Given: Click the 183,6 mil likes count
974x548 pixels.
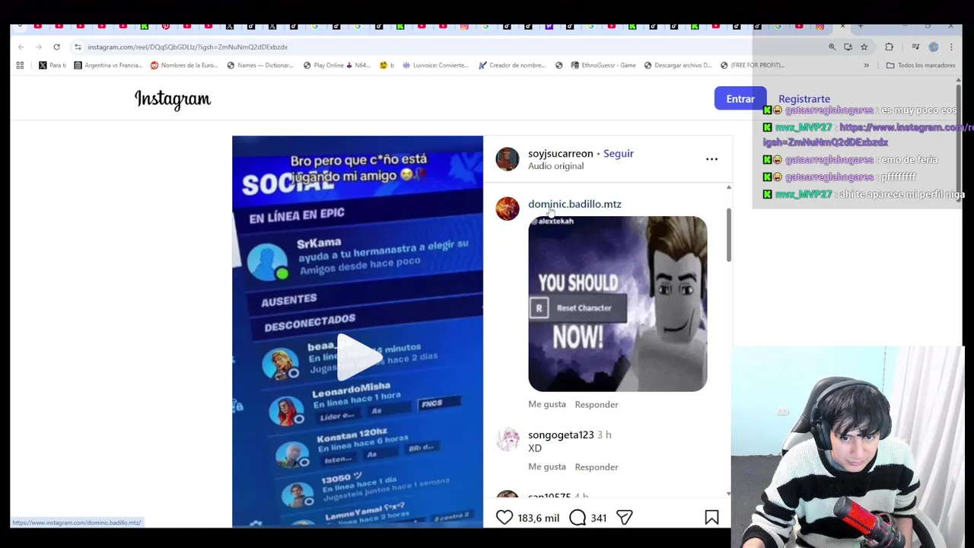Looking at the screenshot, I should point(538,518).
